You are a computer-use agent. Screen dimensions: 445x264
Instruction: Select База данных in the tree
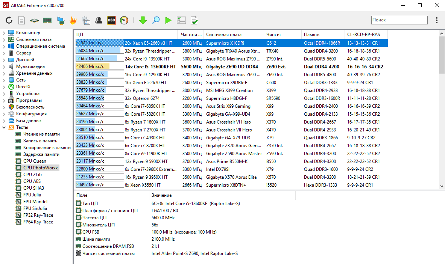click(29, 121)
